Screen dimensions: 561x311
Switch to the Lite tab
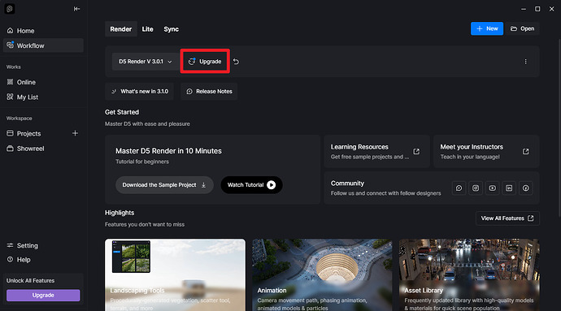tap(147, 29)
